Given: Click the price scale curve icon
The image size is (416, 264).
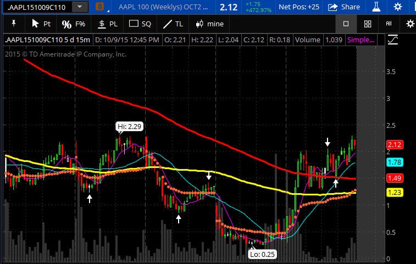Looking at the screenshot, I should click(x=393, y=40).
